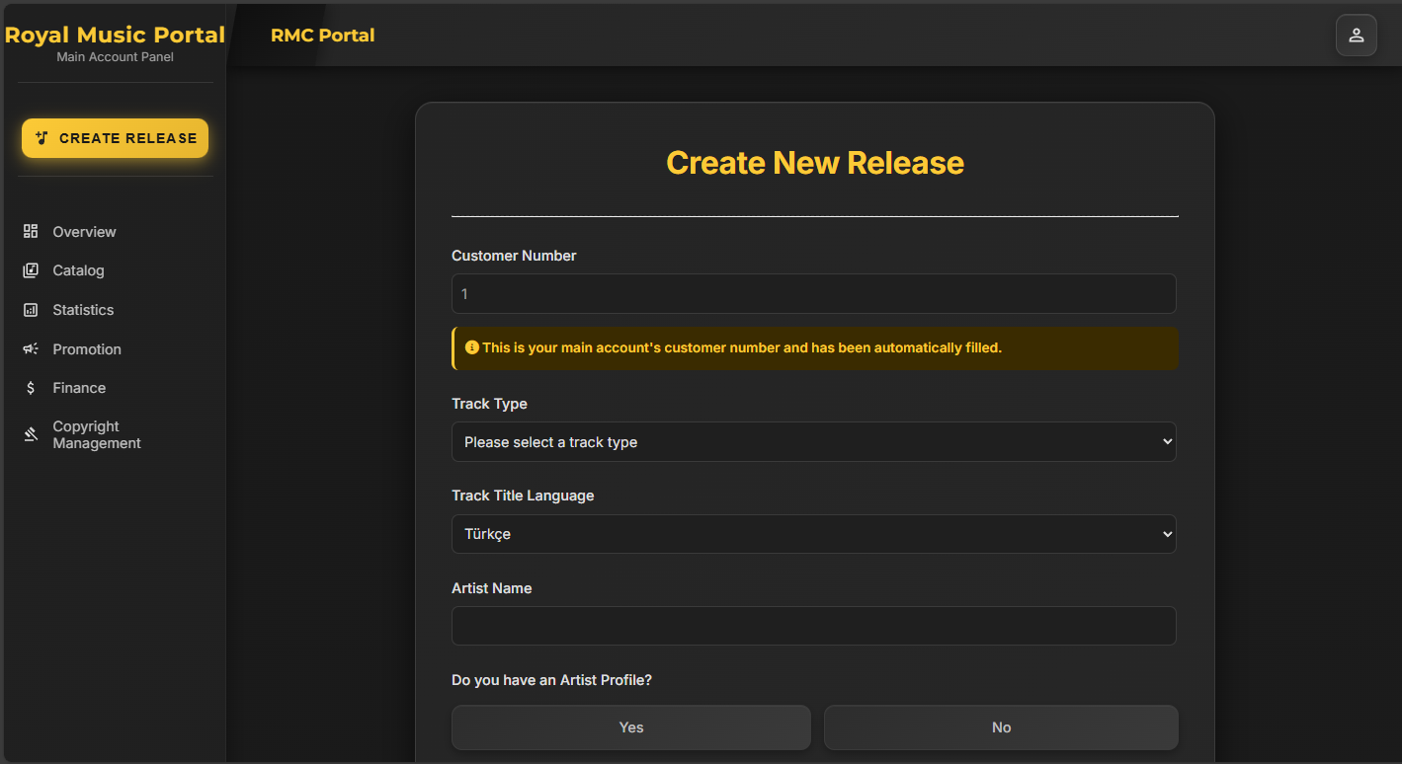Image resolution: width=1402 pixels, height=764 pixels.
Task: Click the Royal Music Portal logo title
Action: pos(115,35)
